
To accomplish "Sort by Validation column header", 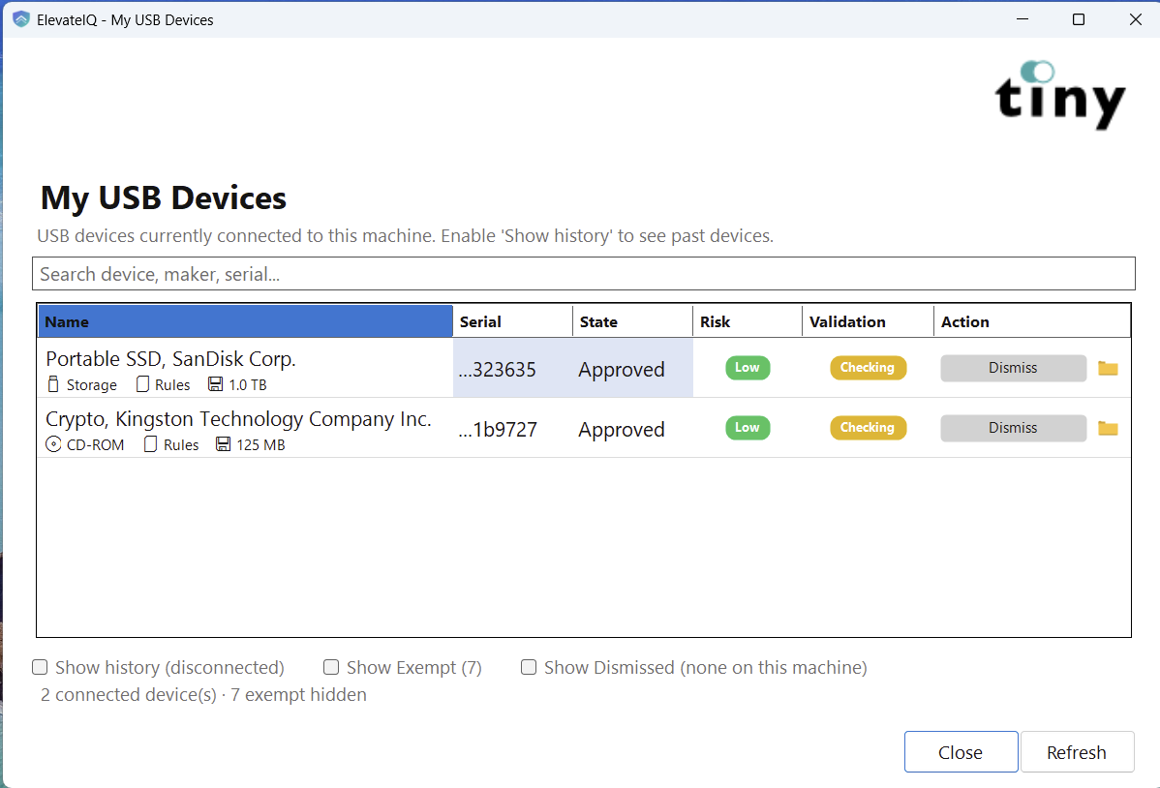I will [x=868, y=321].
